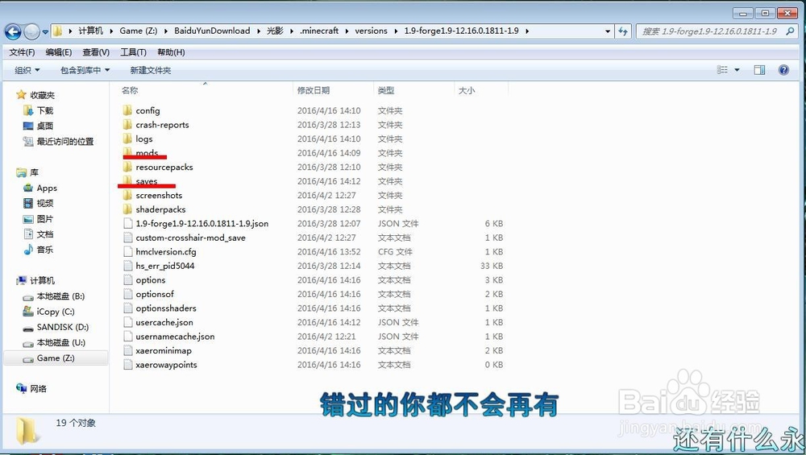Toggle the preview pane icon
Viewport: 806px width, 455px height.
[x=759, y=70]
